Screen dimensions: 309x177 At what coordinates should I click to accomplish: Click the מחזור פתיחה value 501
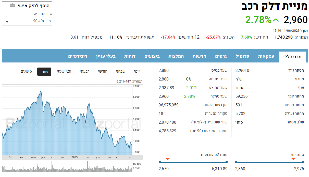(x=239, y=105)
